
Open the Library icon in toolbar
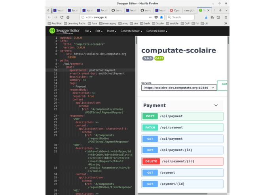[212, 17]
